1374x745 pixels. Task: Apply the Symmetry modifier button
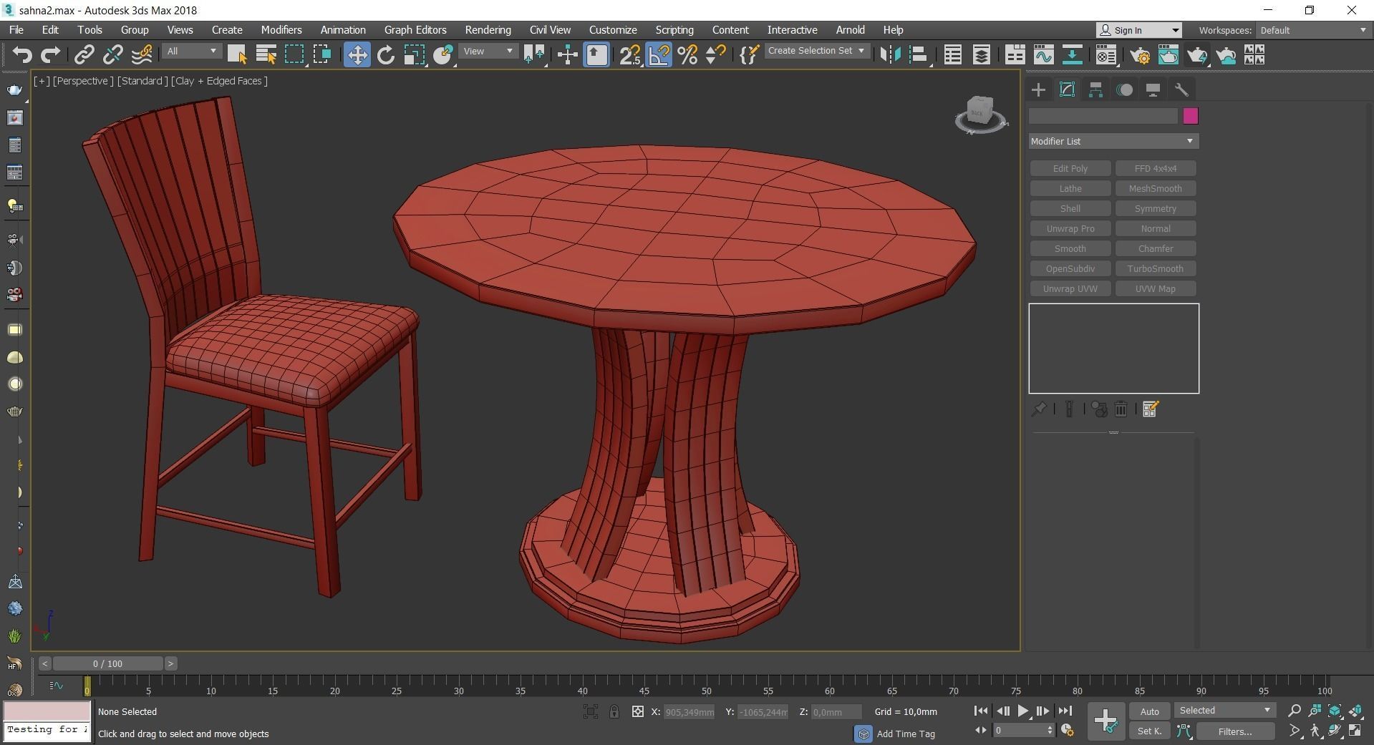[x=1155, y=208]
